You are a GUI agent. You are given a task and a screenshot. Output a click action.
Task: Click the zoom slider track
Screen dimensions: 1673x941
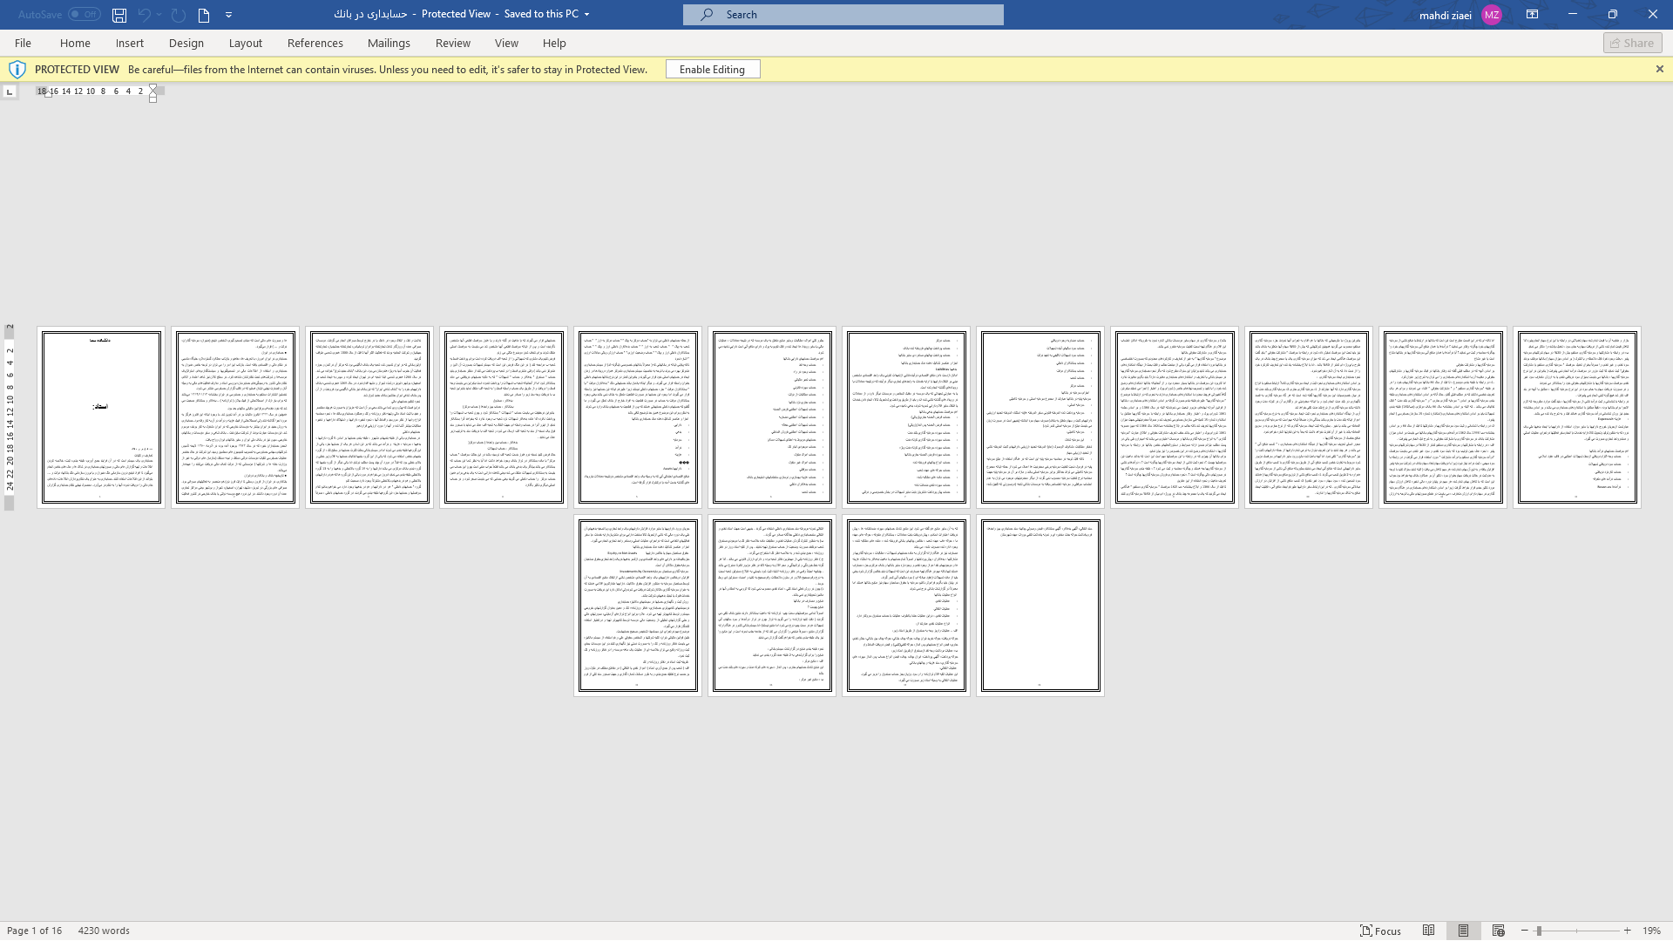point(1576,931)
